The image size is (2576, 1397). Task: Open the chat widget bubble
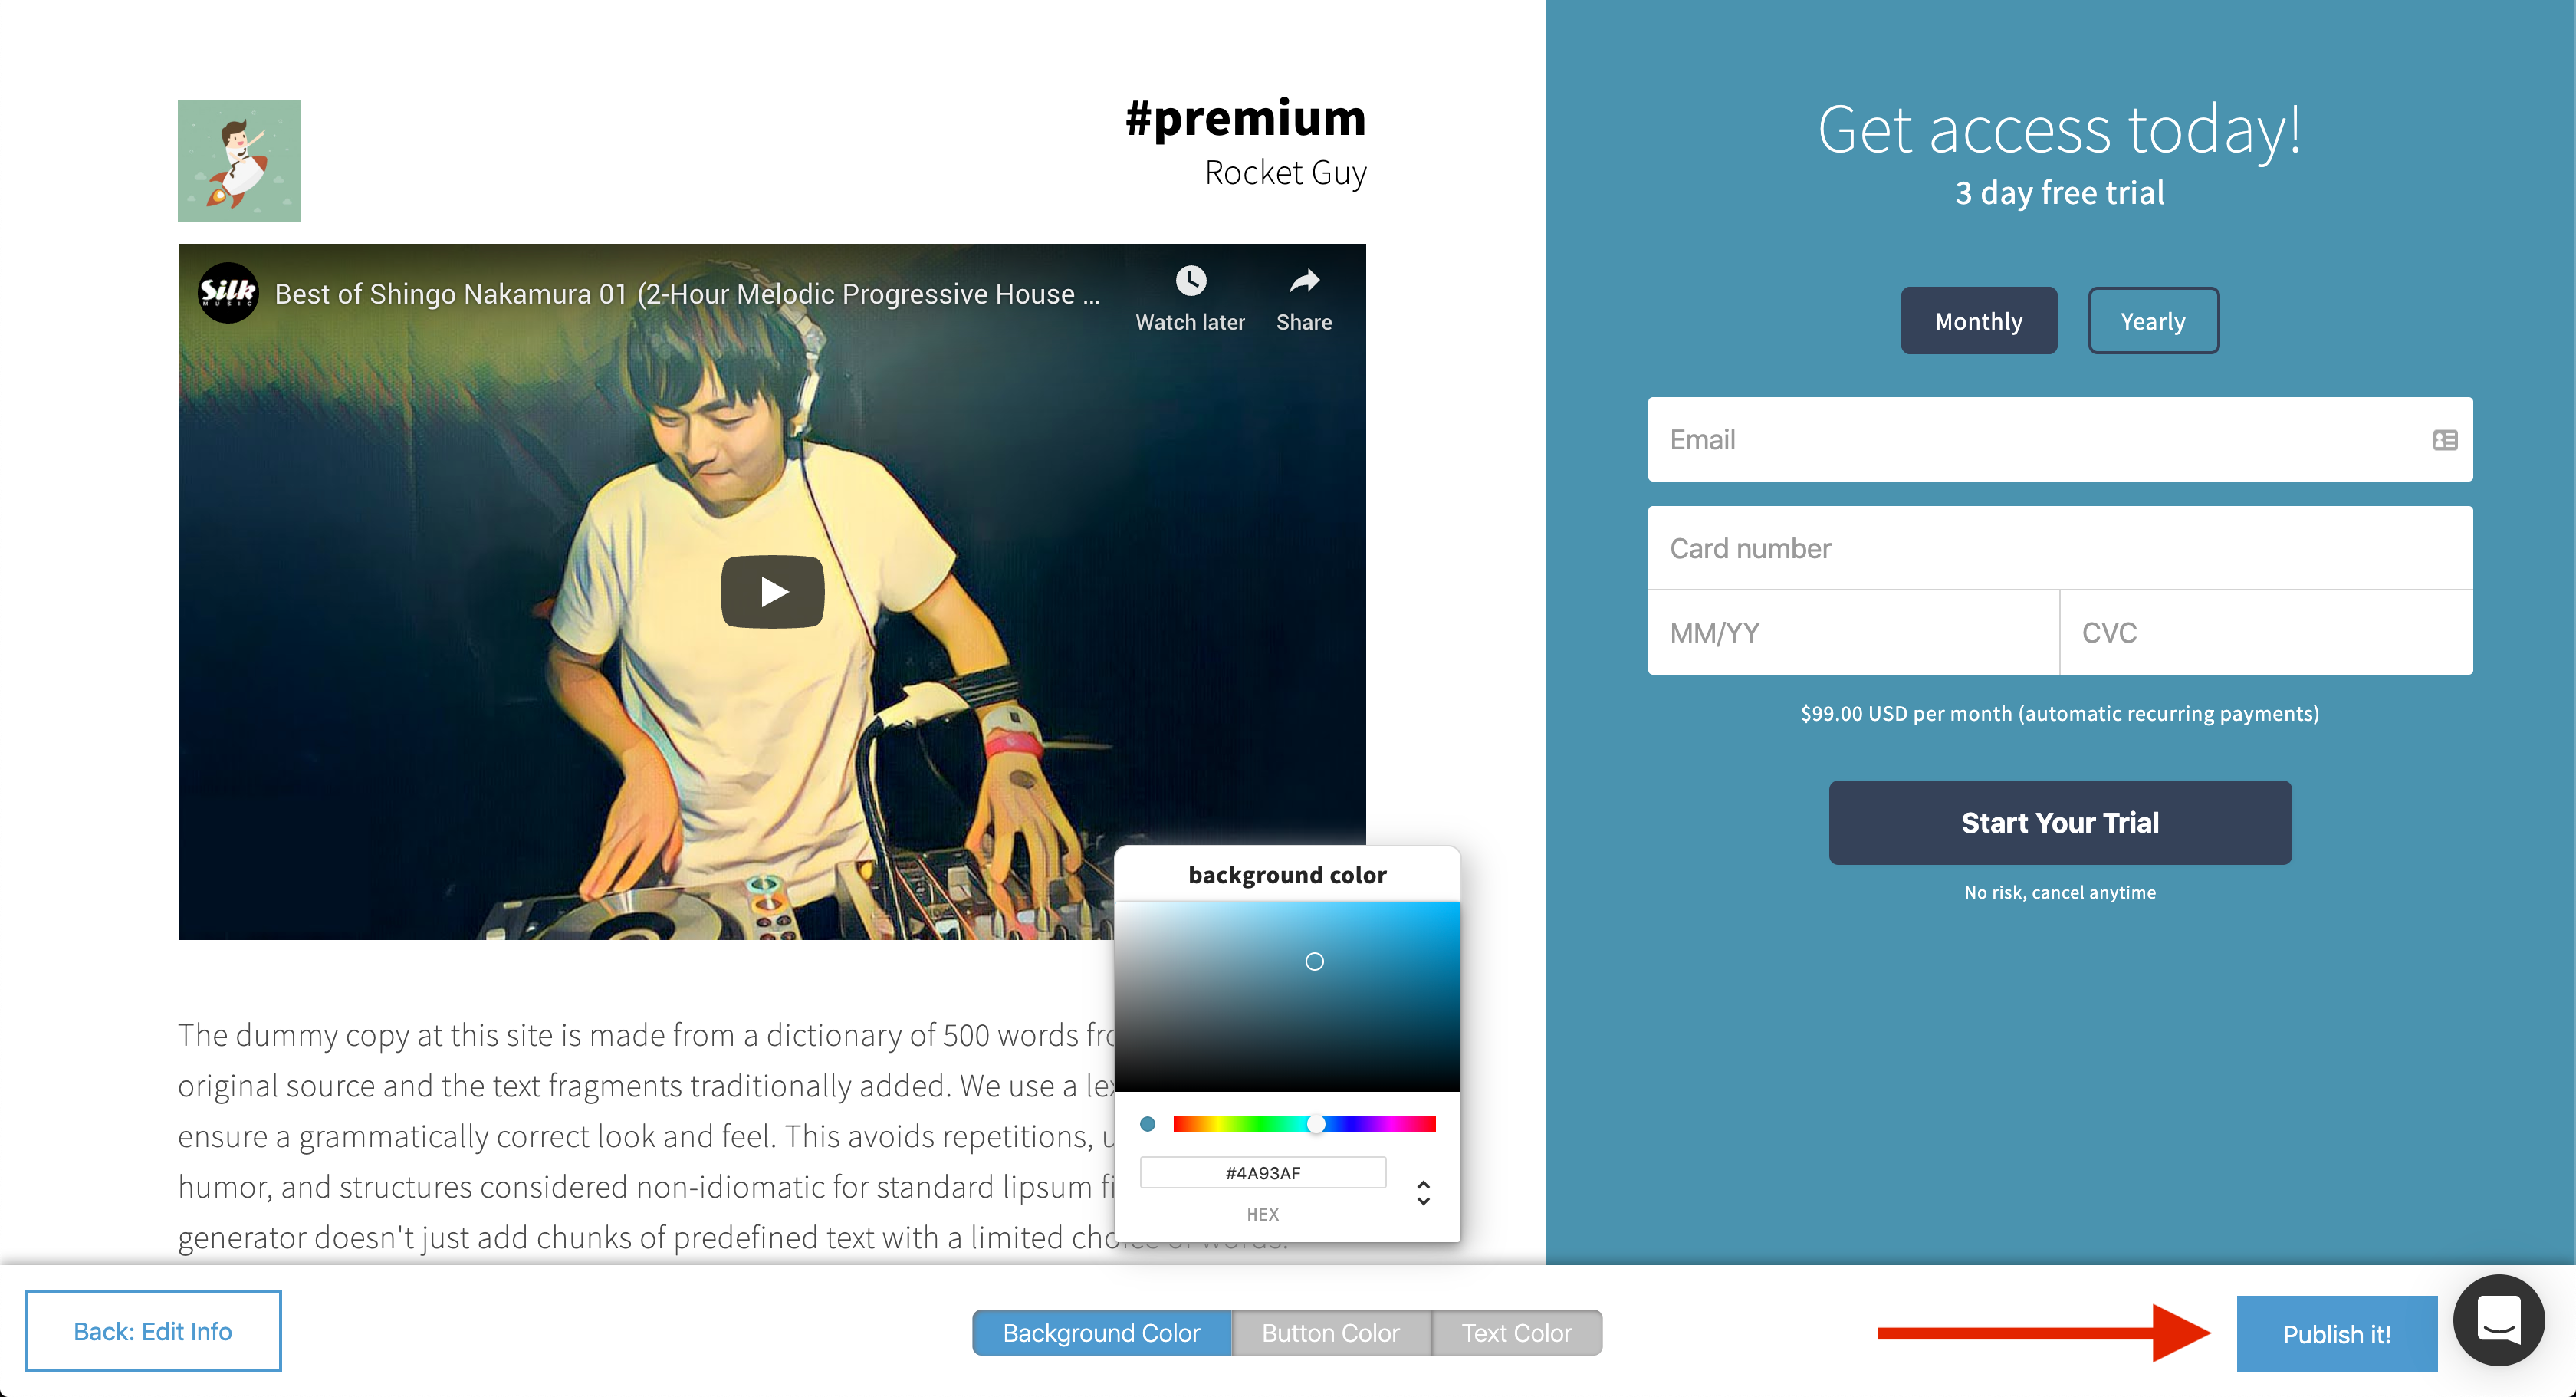[2498, 1320]
